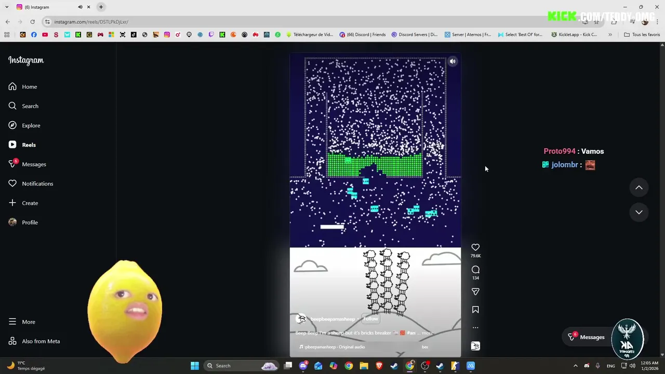Open Notifications in the sidebar
This screenshot has height=374, width=665.
[31, 183]
